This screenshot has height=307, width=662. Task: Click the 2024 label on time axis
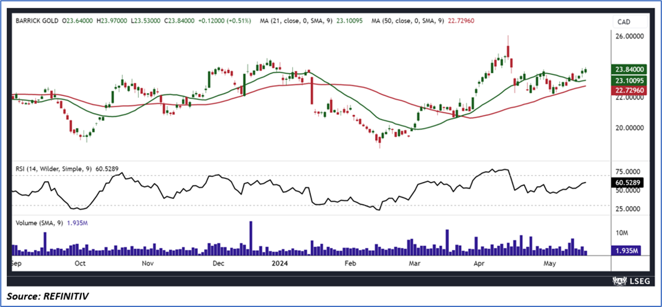coord(281,263)
